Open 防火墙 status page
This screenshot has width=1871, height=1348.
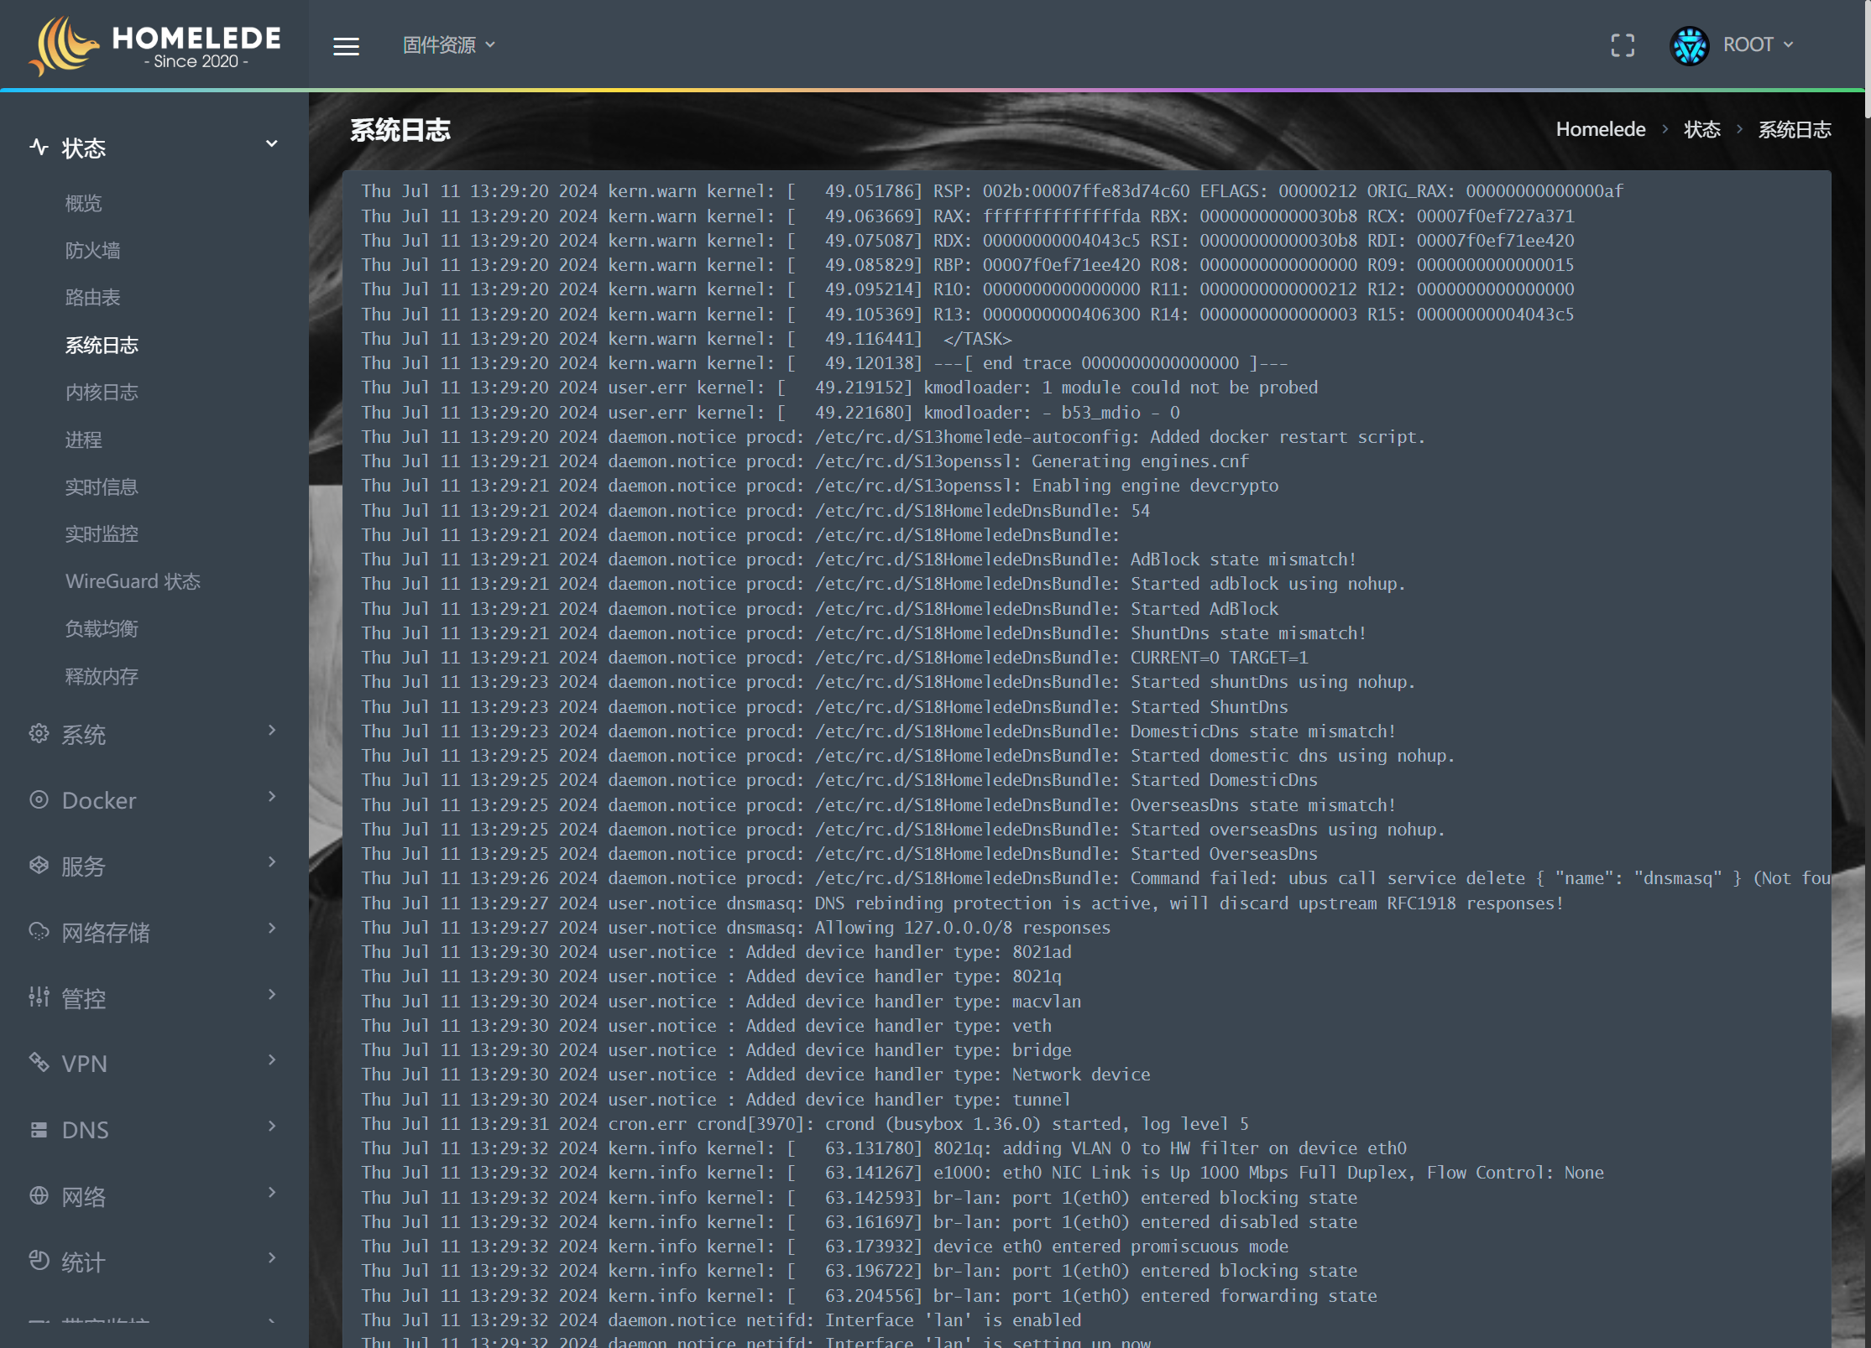(x=92, y=250)
